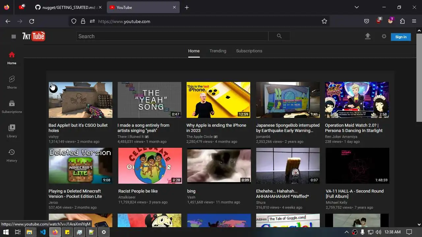Image resolution: width=422 pixels, height=237 pixels.
Task: Open a new browser tab
Action: tap(187, 7)
